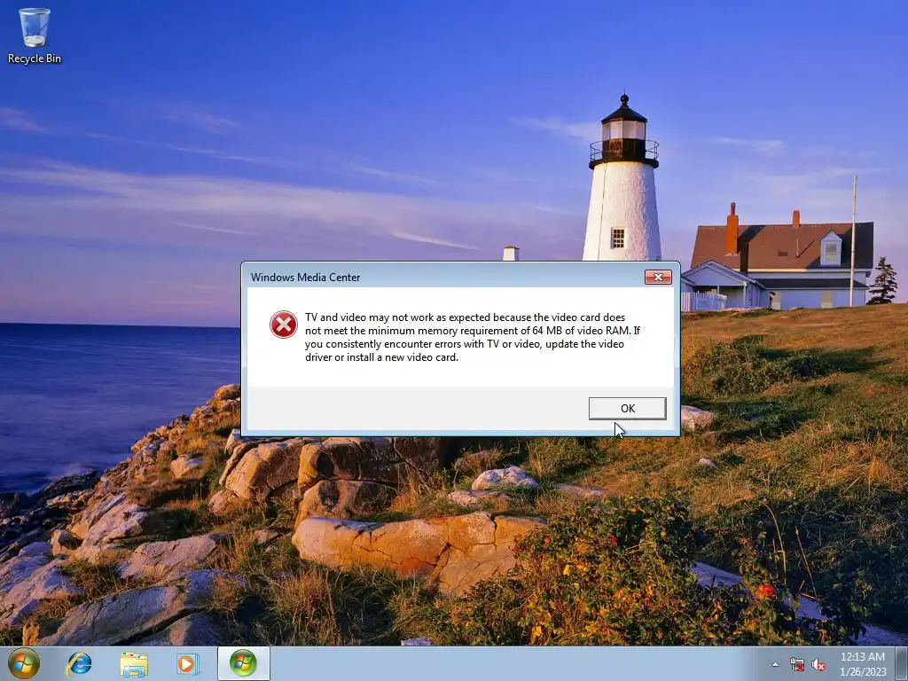
Task: Close the Windows Media Center error dialog
Action: (x=659, y=277)
